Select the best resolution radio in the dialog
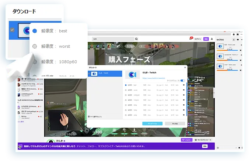This screenshot has width=252, height=165. [x=126, y=85]
